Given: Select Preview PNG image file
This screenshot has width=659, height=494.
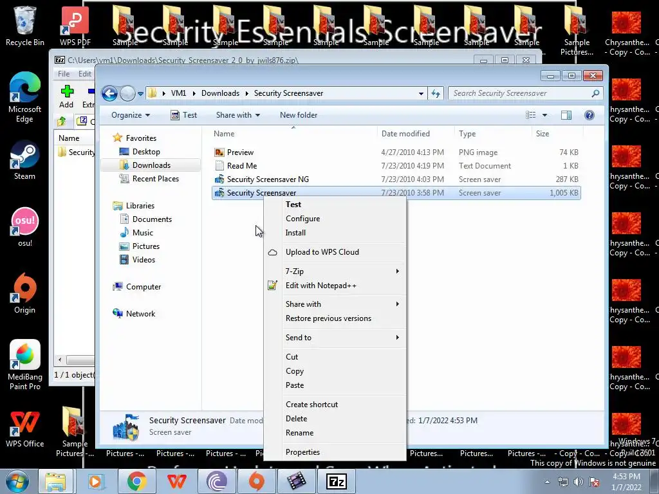Looking at the screenshot, I should point(396,152).
